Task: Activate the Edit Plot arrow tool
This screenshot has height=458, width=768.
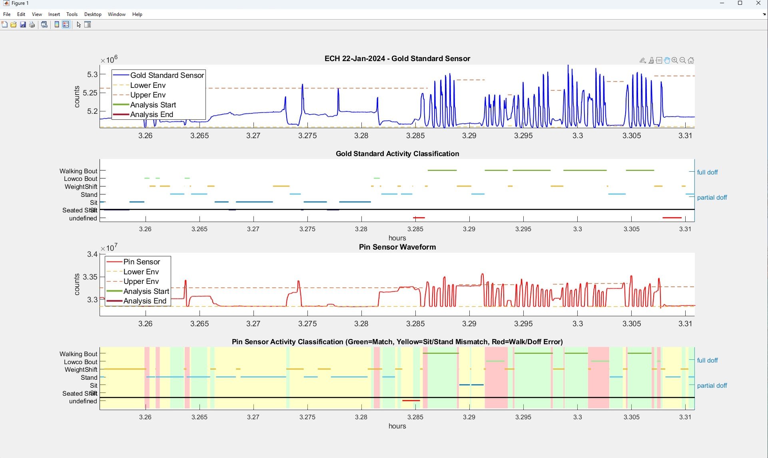Action: [79, 25]
